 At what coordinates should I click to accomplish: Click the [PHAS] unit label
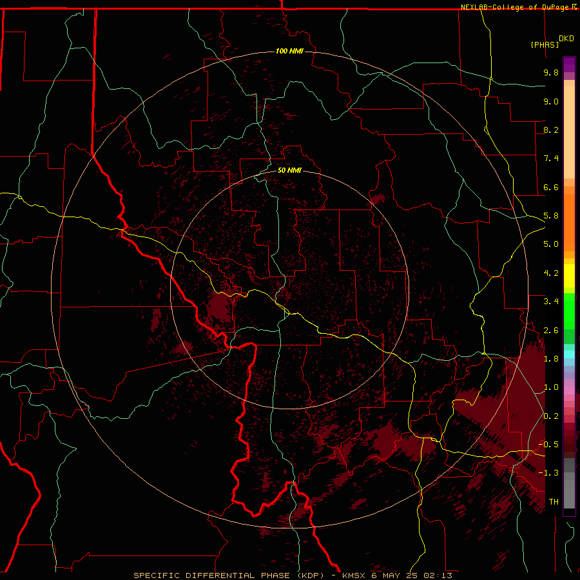[x=545, y=44]
